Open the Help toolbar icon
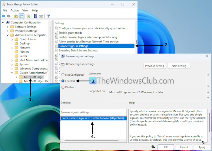 [x=35, y=16]
